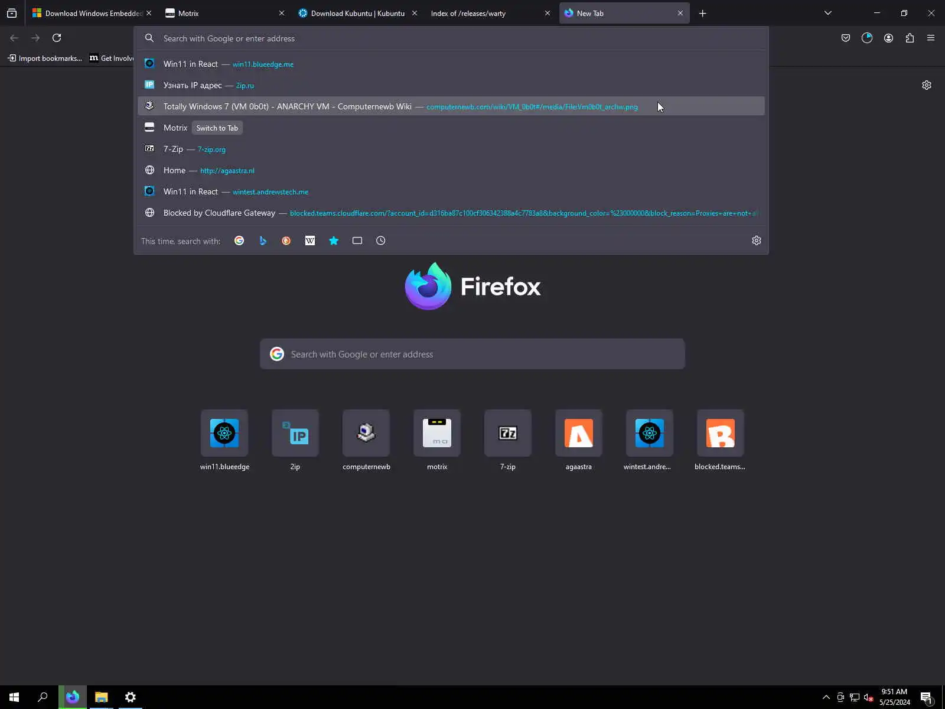The image size is (945, 709).
Task: Click the page's Search with Google box
Action: point(472,354)
